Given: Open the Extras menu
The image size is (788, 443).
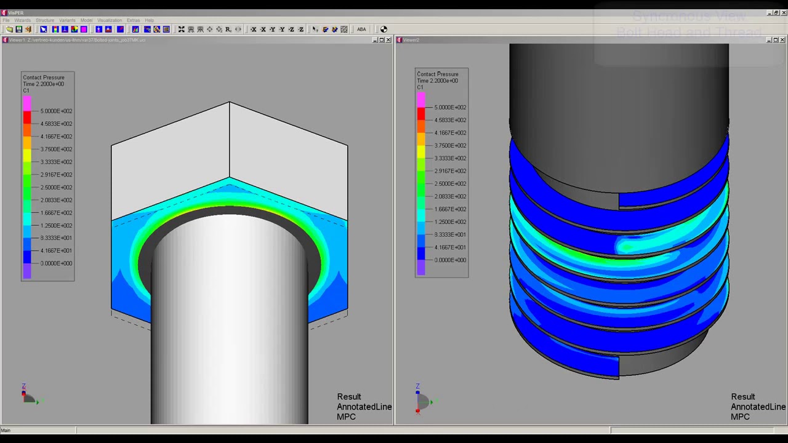Looking at the screenshot, I should pyautogui.click(x=133, y=20).
